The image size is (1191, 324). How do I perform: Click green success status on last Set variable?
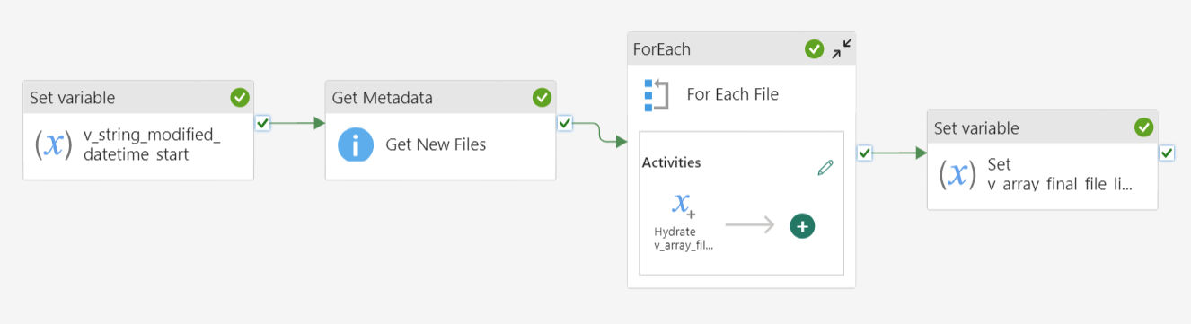pos(1144,127)
